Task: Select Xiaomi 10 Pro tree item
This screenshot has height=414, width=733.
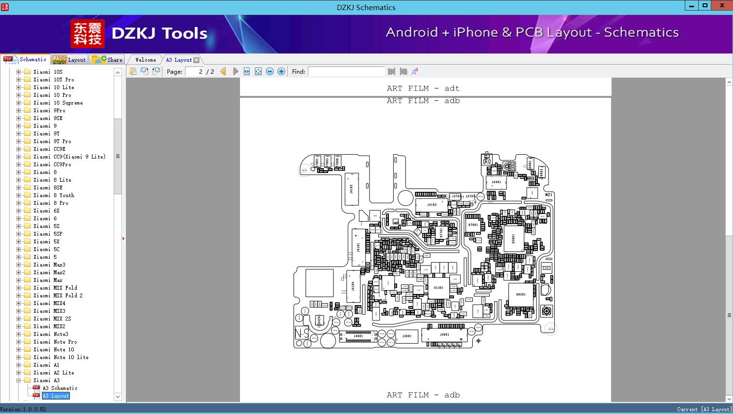Action: tap(52, 95)
